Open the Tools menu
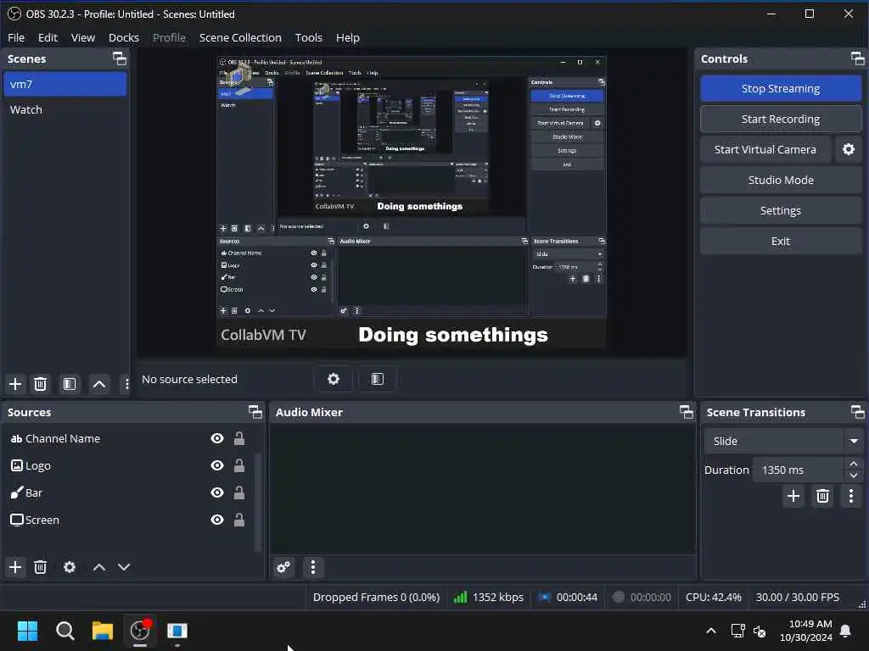 (309, 37)
